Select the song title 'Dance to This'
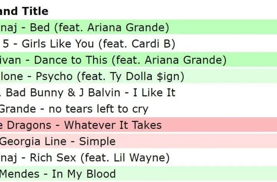The image size is (277, 182). 73,60
